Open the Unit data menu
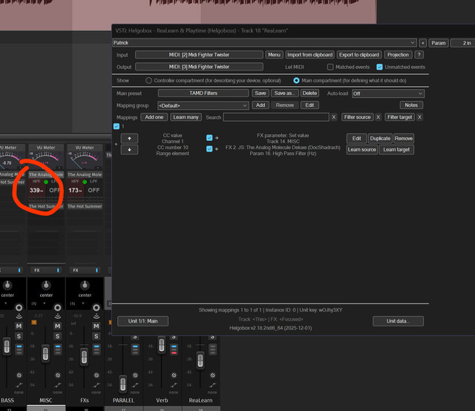The width and height of the screenshot is (475, 411). click(398, 321)
